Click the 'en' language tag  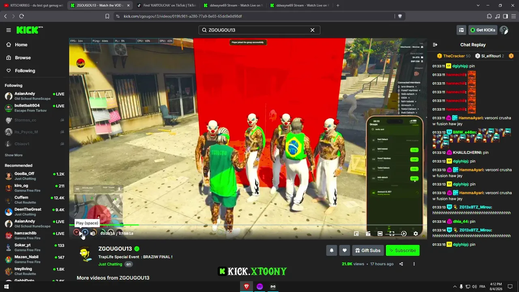click(x=129, y=264)
